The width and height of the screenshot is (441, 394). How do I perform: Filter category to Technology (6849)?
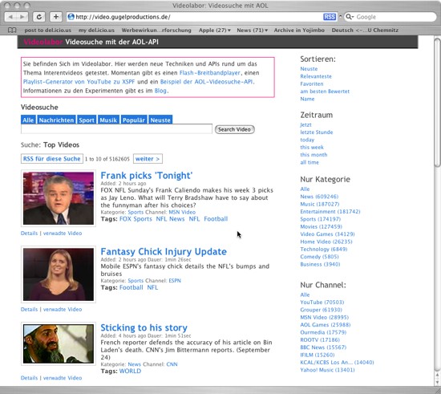coord(324,249)
